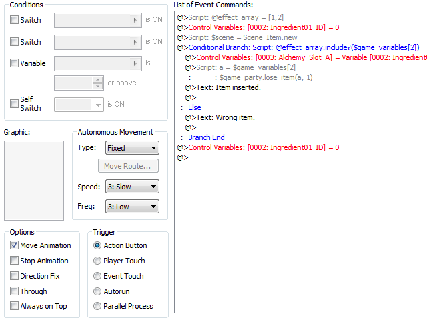Choose the Autorun trigger
This screenshot has height=320, width=427.
click(98, 291)
